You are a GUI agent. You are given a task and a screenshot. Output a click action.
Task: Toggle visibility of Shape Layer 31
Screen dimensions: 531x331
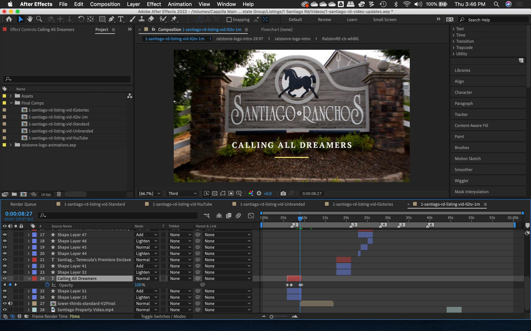click(x=5, y=291)
